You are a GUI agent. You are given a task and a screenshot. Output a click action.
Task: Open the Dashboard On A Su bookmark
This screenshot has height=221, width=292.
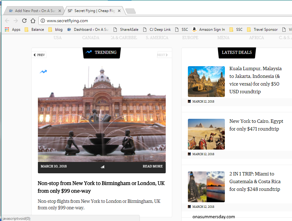(88, 29)
